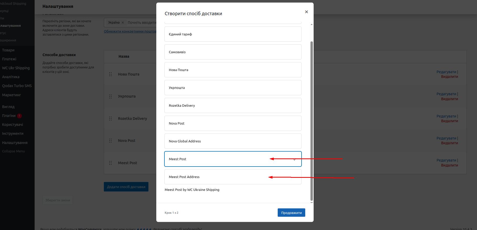Choose Самовивіз as shipping method
Image resolution: width=477 pixels, height=230 pixels.
233,52
